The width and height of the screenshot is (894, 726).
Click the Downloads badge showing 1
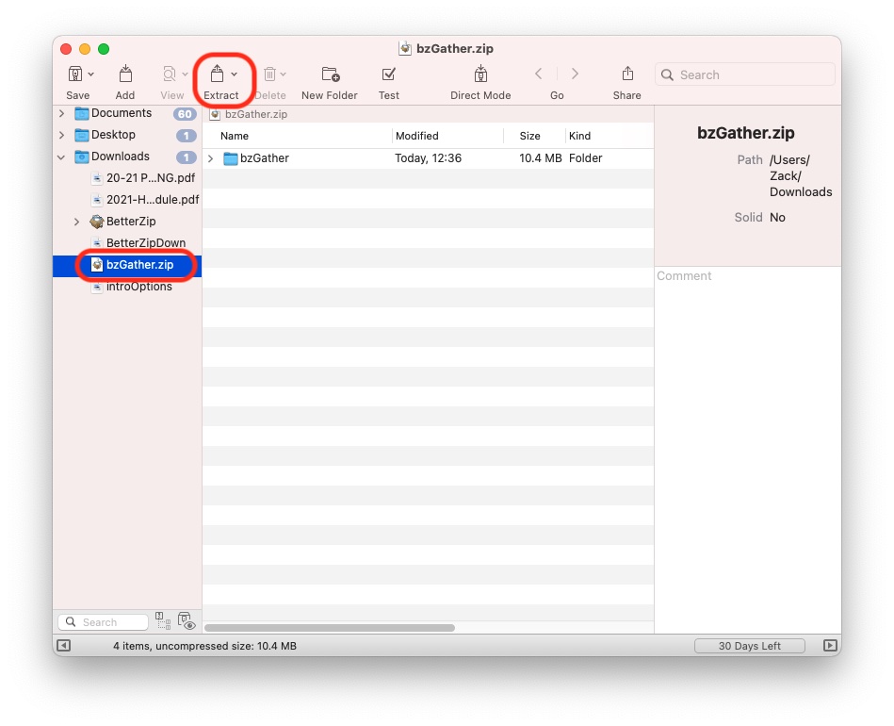tap(186, 157)
